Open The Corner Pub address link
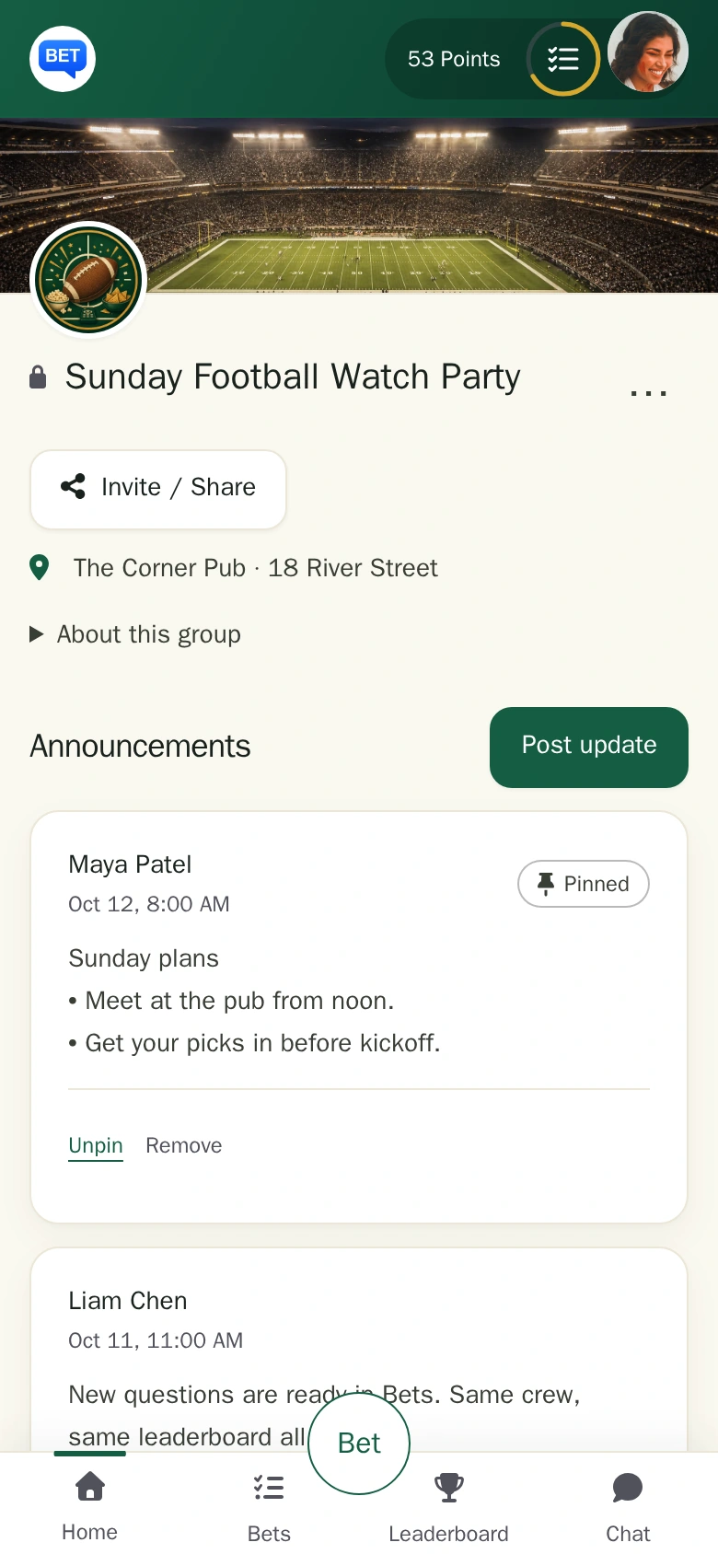 [256, 568]
